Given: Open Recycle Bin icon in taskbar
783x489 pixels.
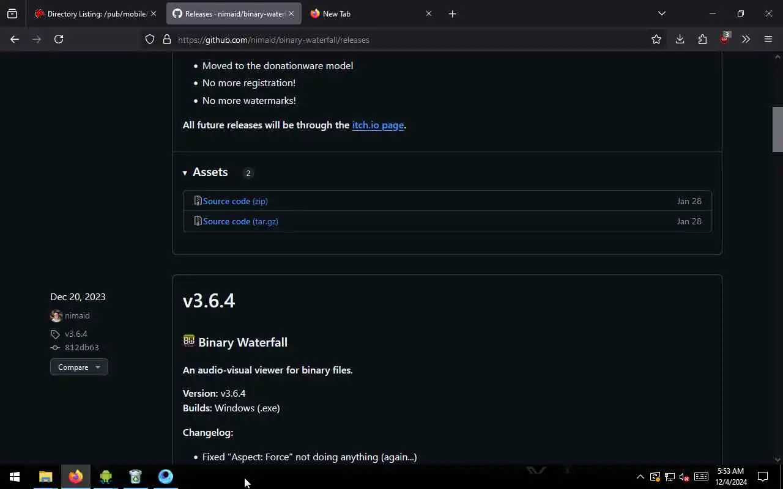Looking at the screenshot, I should point(136,477).
